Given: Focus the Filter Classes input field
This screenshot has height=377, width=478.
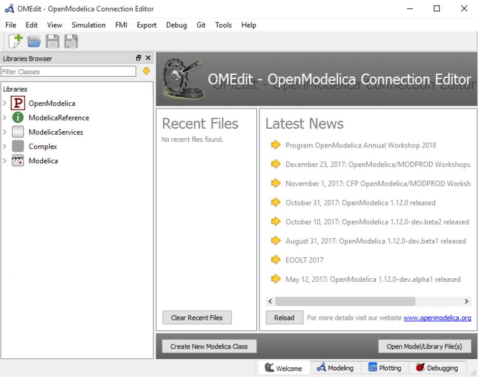Looking at the screenshot, I should click(68, 72).
